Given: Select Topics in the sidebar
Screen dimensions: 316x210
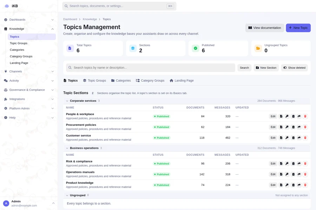Looking at the screenshot, I should [32, 36].
